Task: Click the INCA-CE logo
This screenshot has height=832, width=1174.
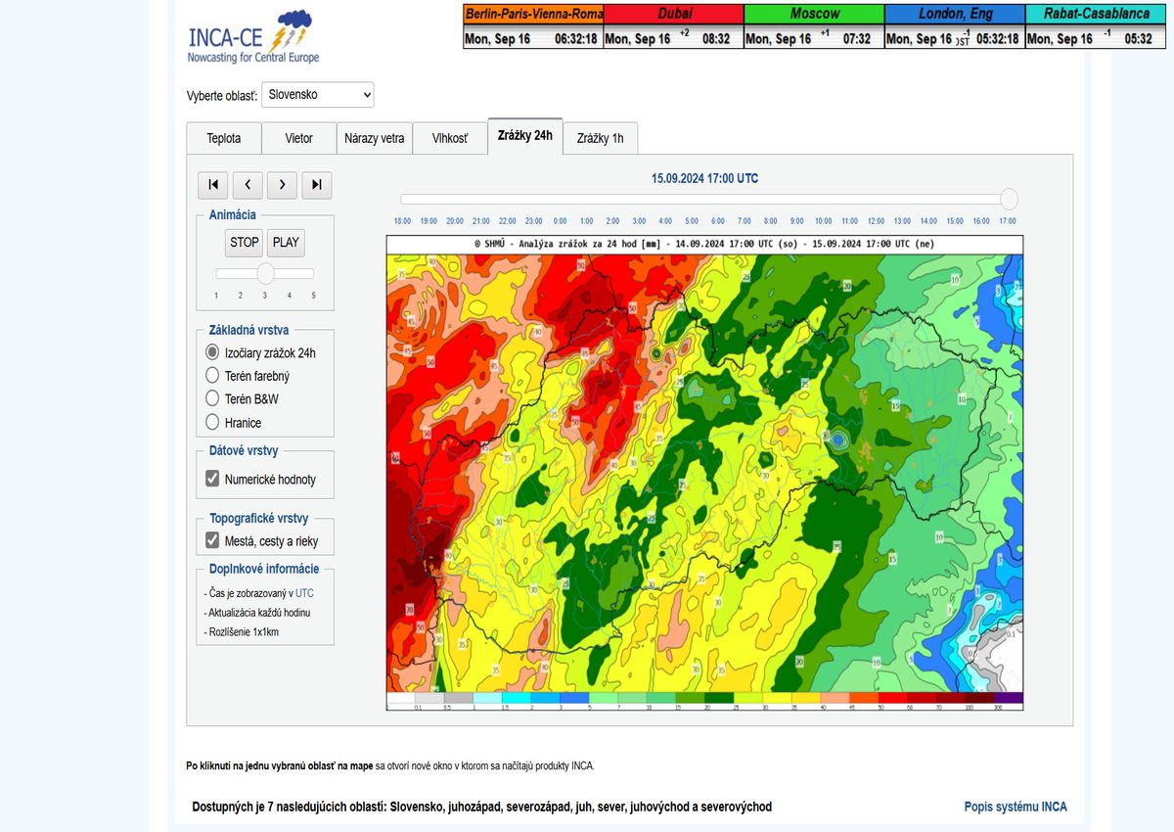Action: [252, 37]
